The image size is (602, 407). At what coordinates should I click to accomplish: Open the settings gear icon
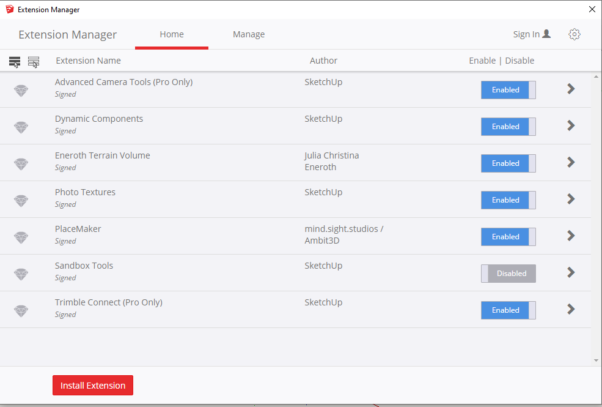pyautogui.click(x=574, y=34)
